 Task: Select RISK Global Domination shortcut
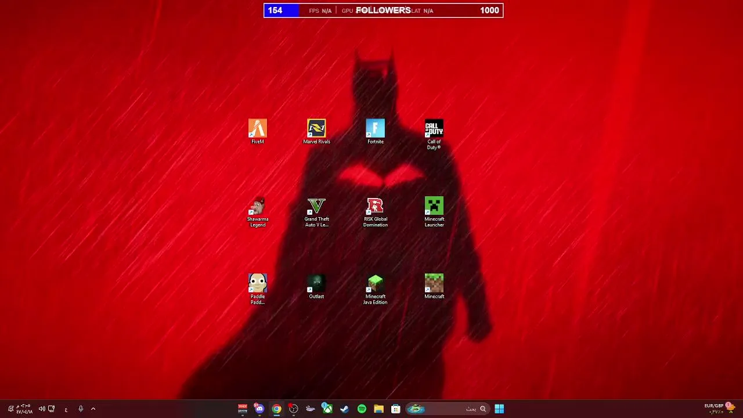375,212
